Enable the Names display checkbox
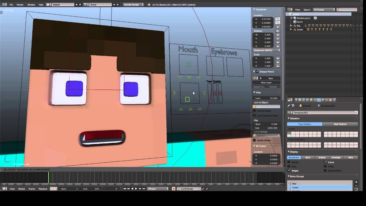 (x=289, y=162)
